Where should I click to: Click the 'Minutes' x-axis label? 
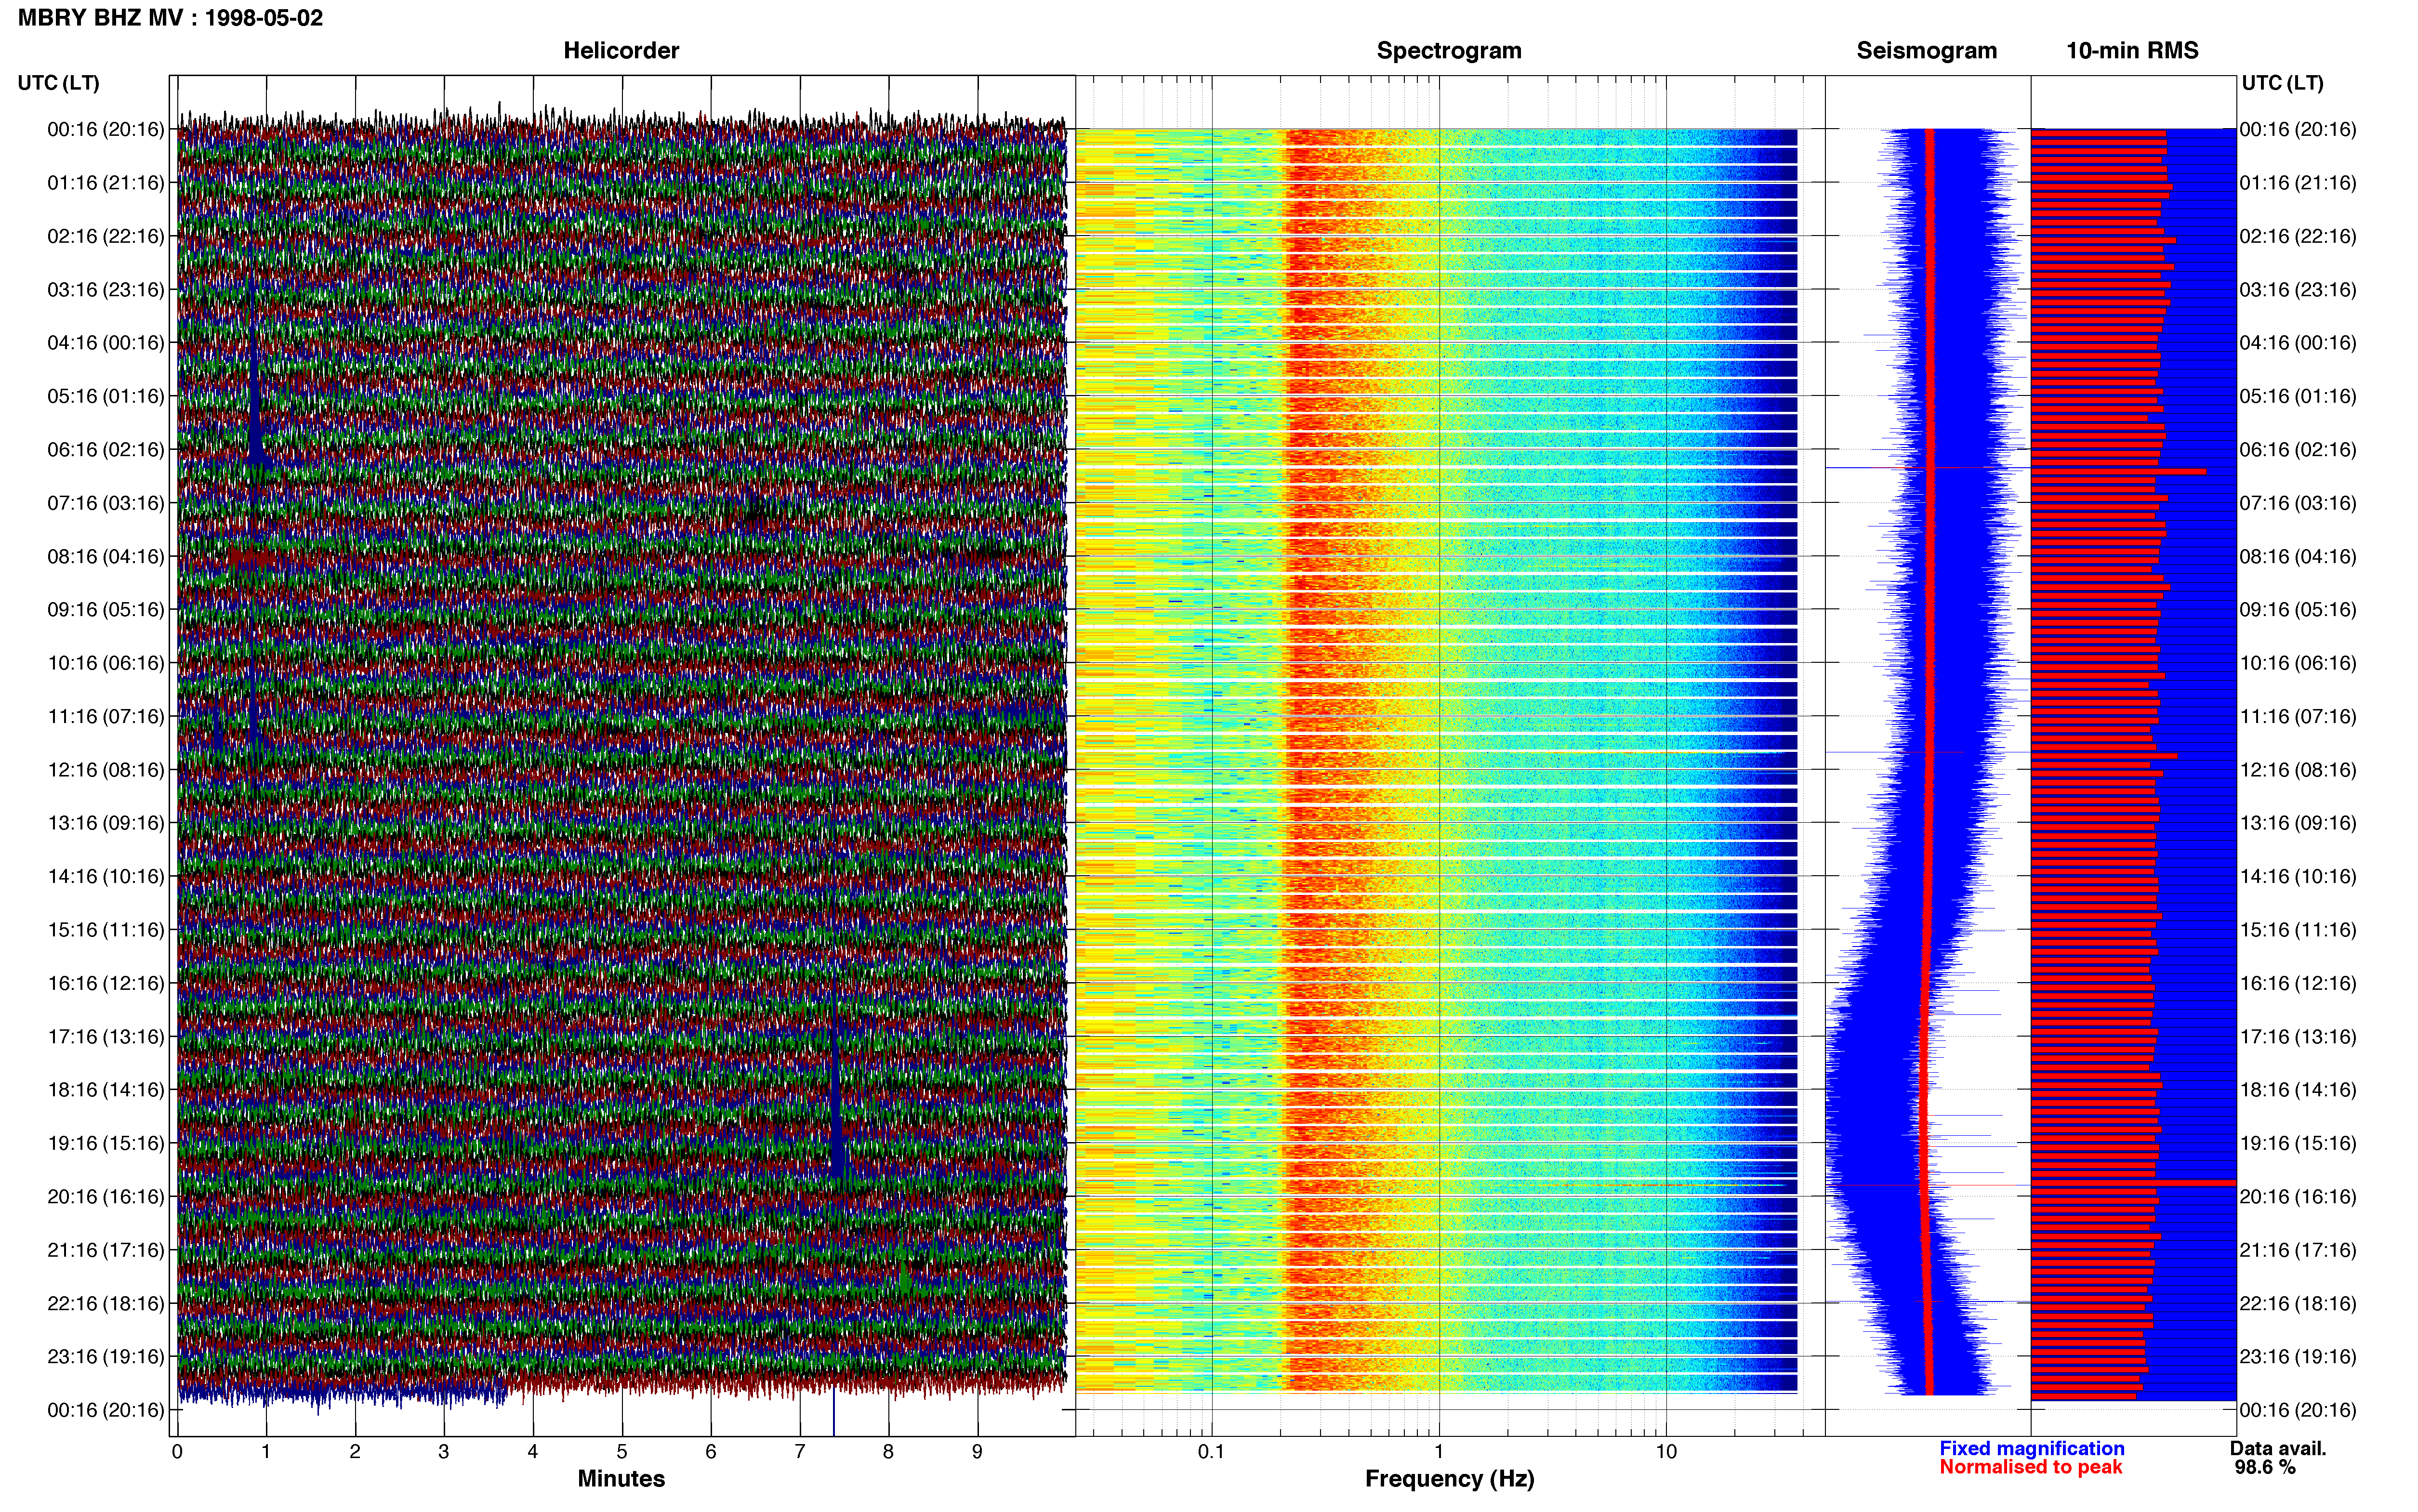tap(621, 1478)
